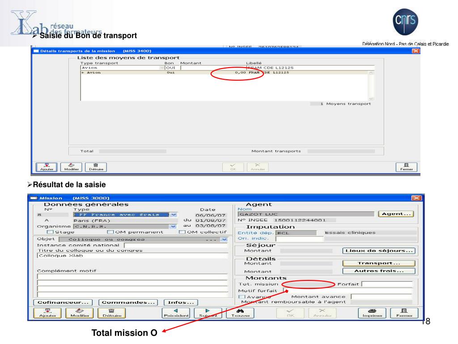Click the au date 03/08/07
Viewport: 458px width, 344px height.
click(x=210, y=226)
